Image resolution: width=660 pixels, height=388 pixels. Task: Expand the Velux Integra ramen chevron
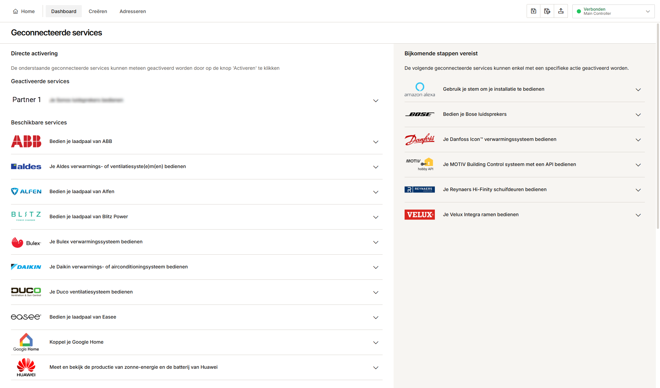click(x=638, y=215)
